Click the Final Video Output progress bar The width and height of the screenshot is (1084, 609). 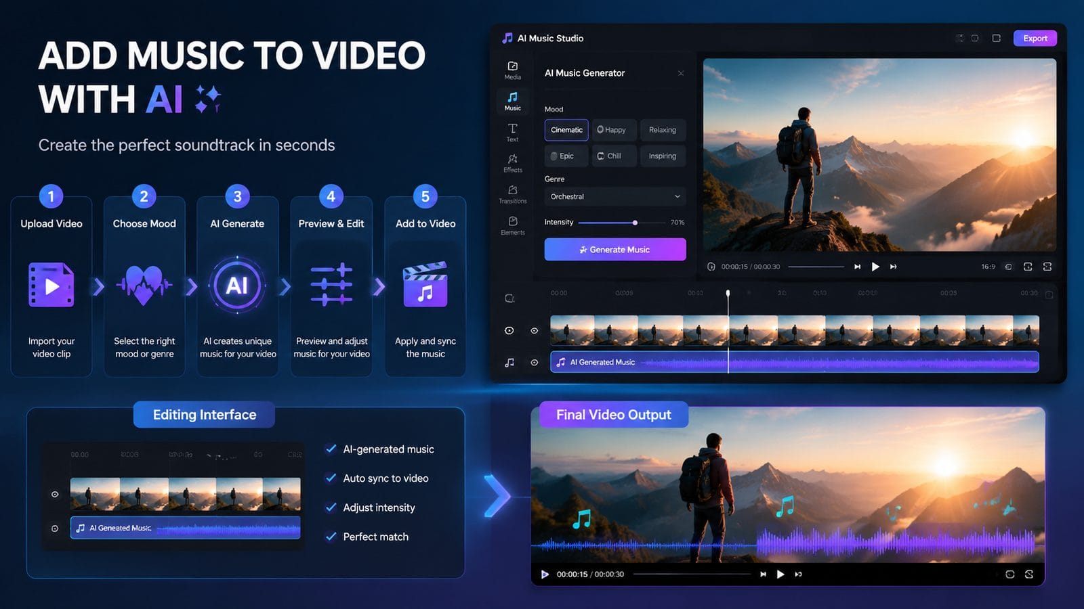[x=692, y=574]
